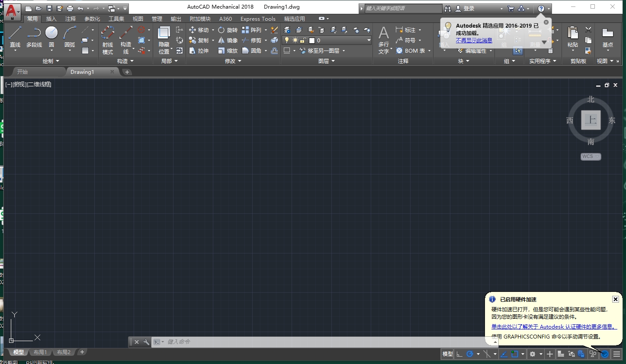Toggle orthogonal mode in status bar
This screenshot has height=364, width=626.
point(459,354)
